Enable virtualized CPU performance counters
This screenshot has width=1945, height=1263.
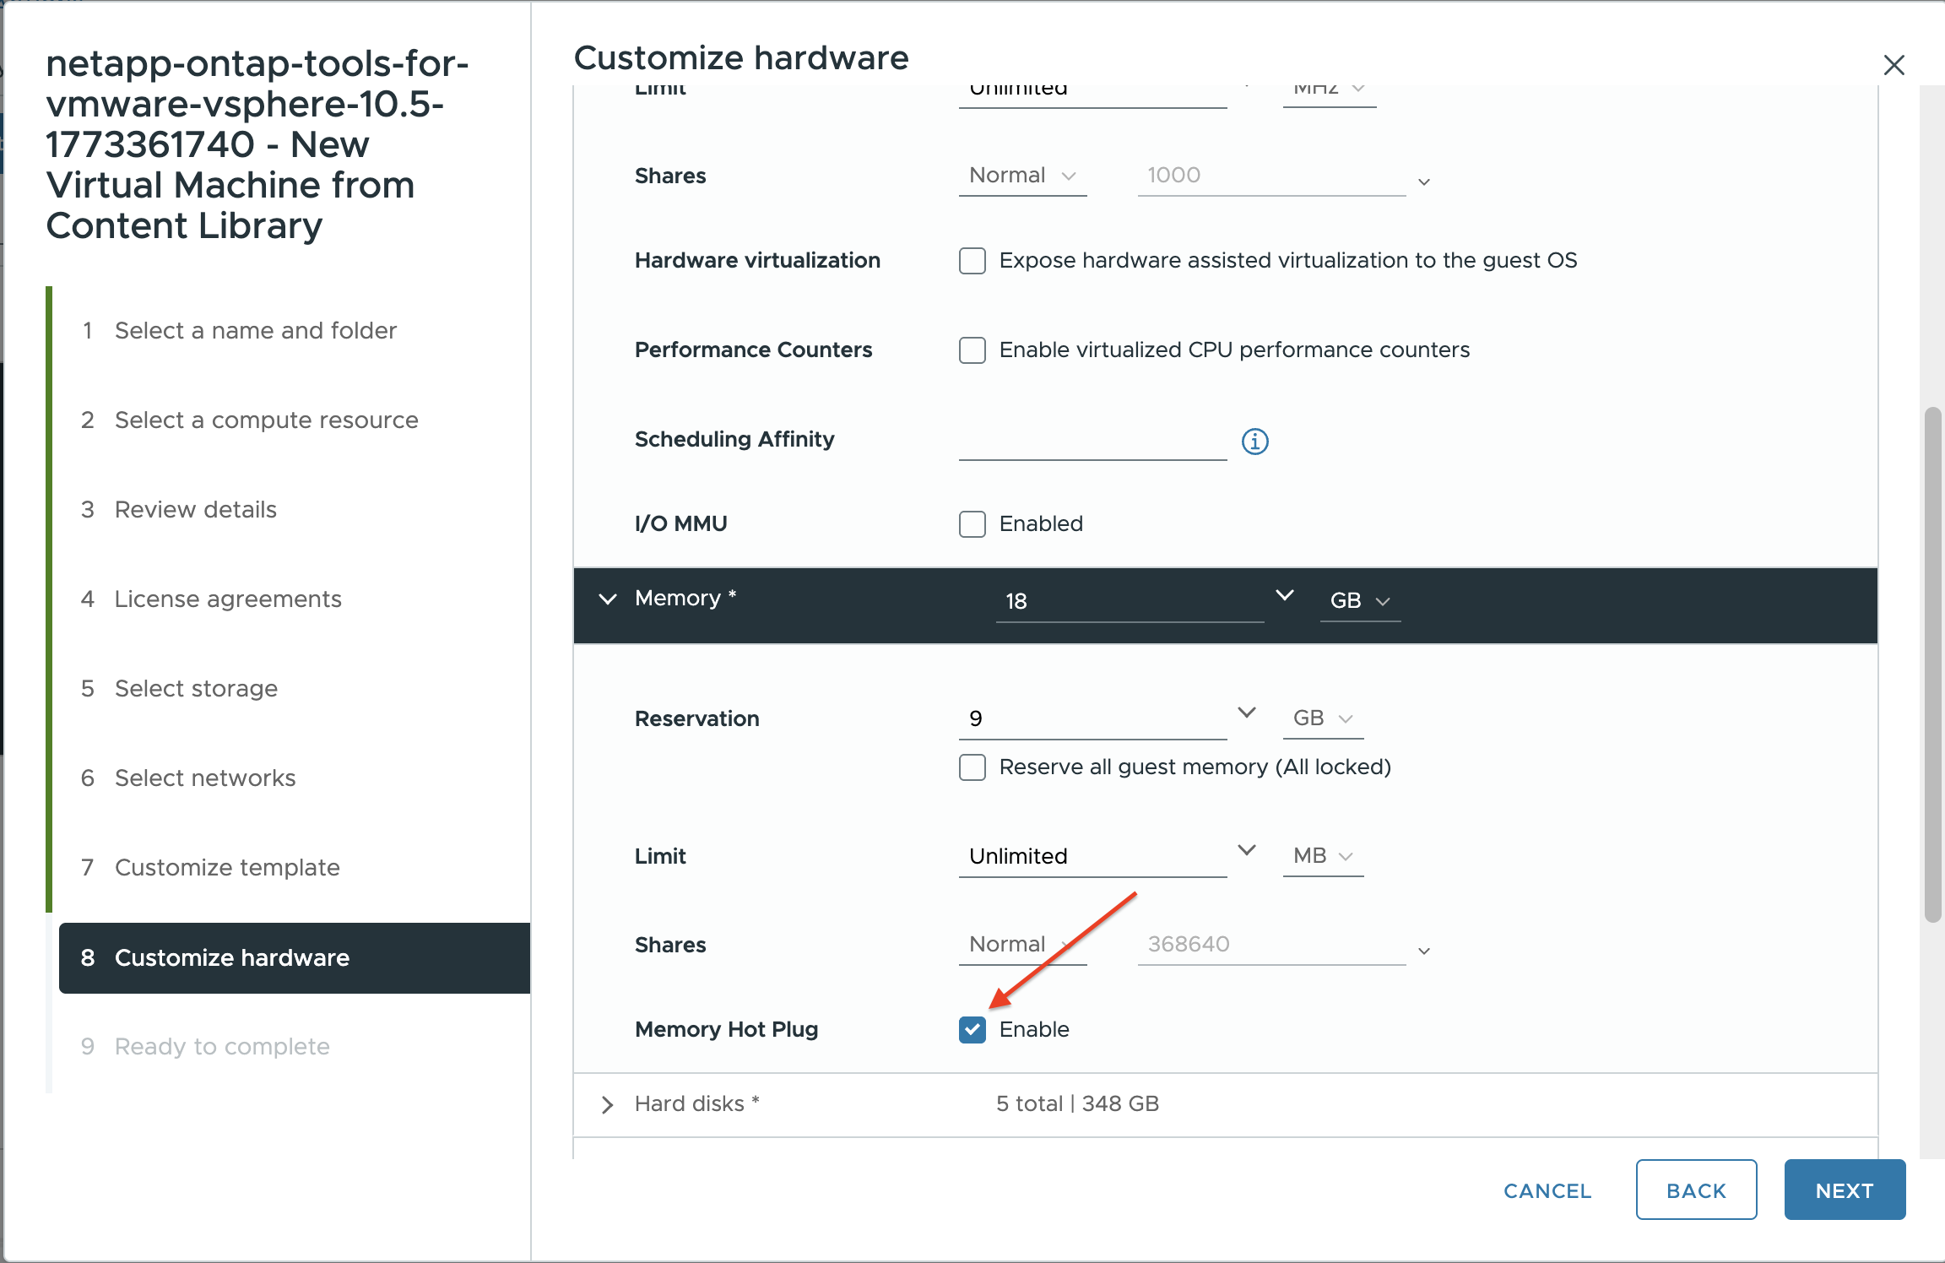(972, 350)
